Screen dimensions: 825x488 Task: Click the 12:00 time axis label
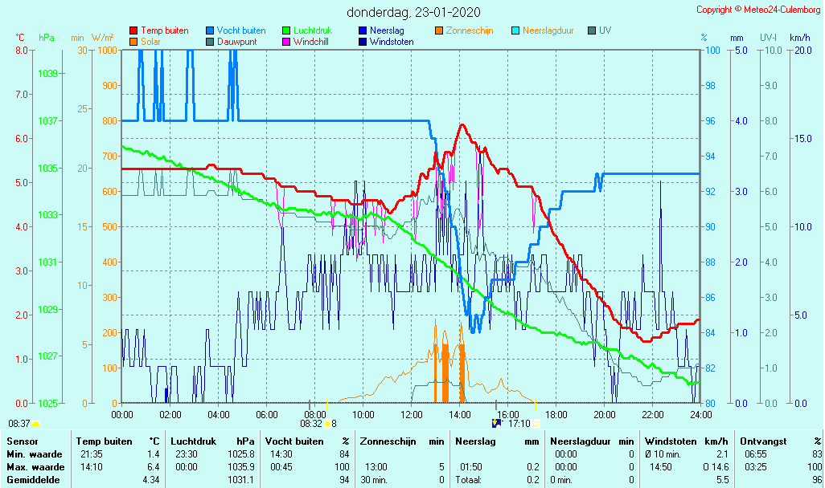pos(412,414)
